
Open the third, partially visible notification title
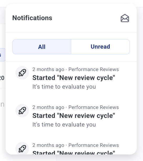(74, 152)
